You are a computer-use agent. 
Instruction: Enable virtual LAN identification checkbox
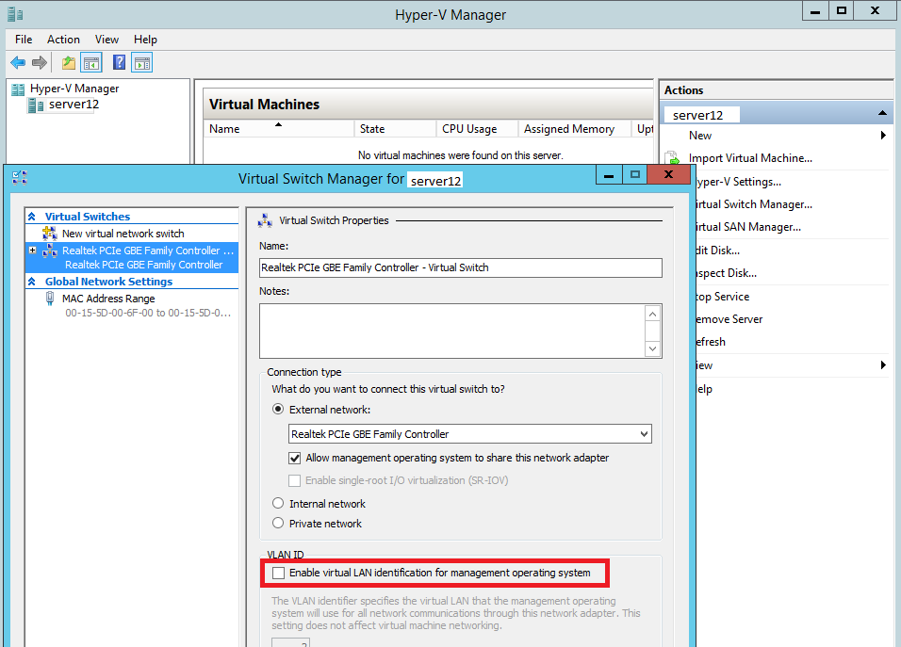click(x=279, y=573)
